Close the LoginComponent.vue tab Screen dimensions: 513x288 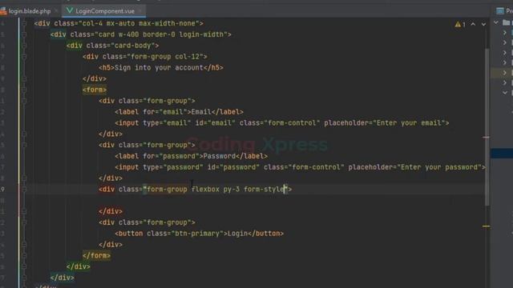pos(140,11)
